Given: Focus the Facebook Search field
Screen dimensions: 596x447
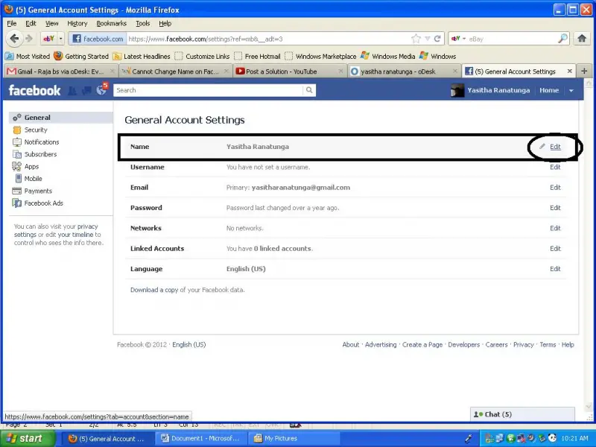Looking at the screenshot, I should tap(208, 90).
